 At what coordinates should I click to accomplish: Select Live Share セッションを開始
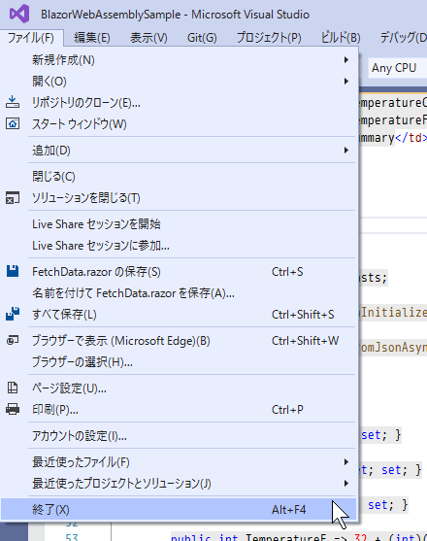coord(179,224)
